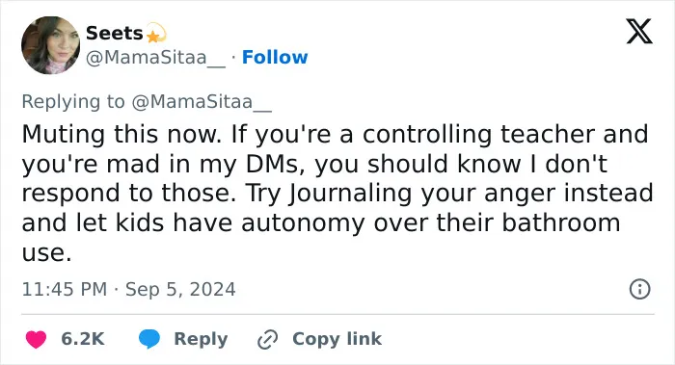Click the word bathroom in the tweet
Viewport: 675px width, 365px height.
click(561, 222)
